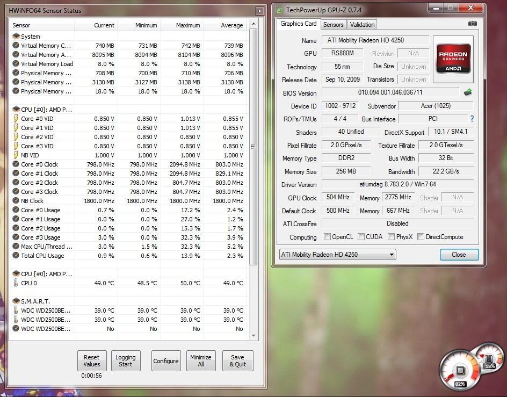Select the Physical Memory 3130 MB row
This screenshot has width=507, height=397.
128,82
